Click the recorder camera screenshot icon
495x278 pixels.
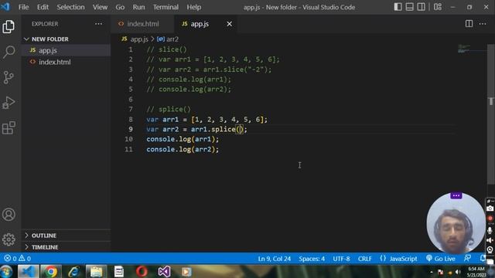[490, 208]
